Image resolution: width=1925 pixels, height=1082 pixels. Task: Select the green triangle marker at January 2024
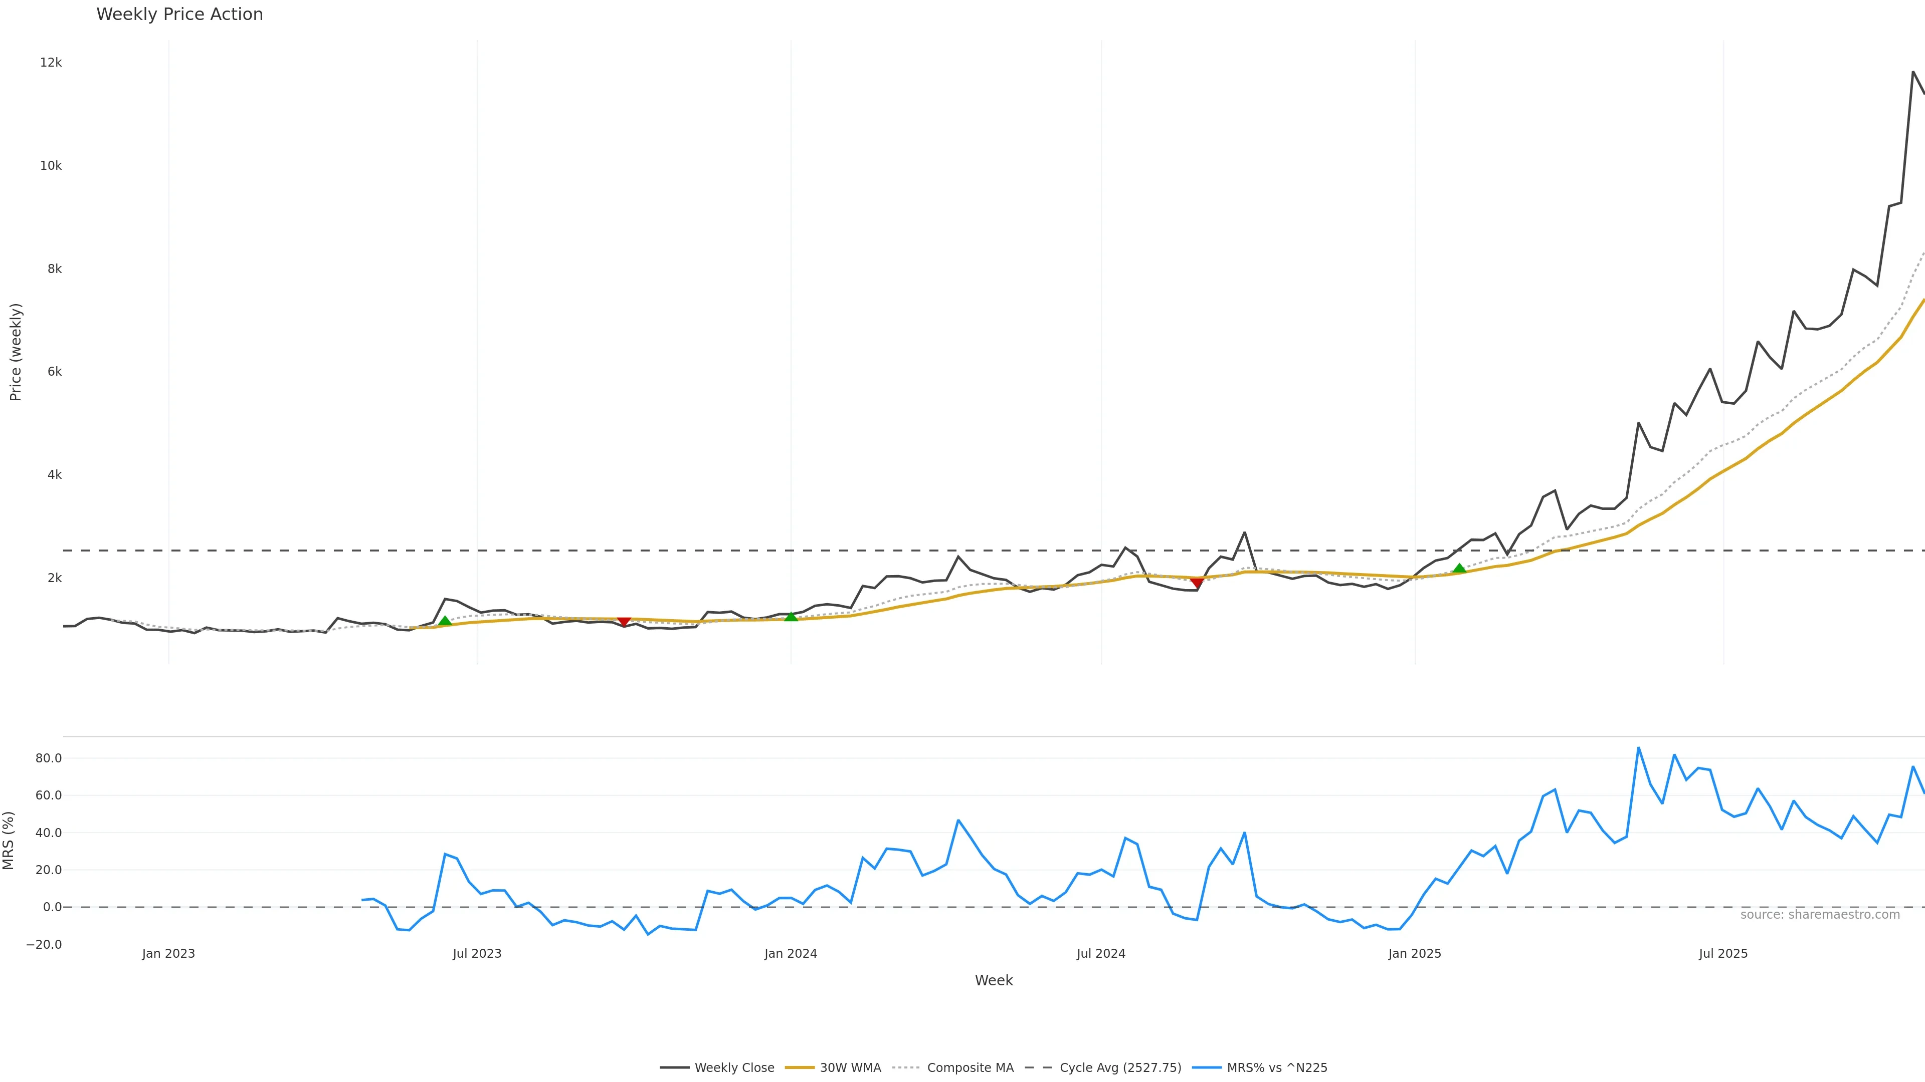[x=791, y=617]
